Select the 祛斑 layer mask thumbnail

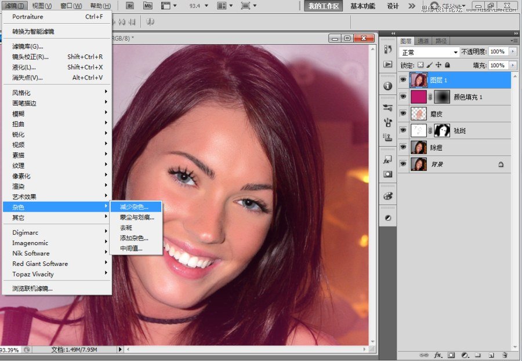pos(443,130)
